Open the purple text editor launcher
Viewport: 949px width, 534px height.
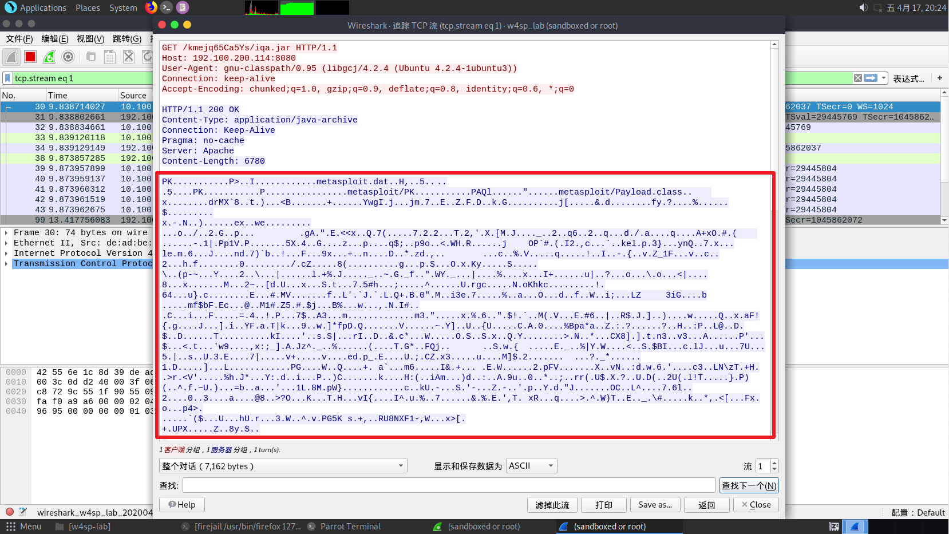[x=183, y=7]
